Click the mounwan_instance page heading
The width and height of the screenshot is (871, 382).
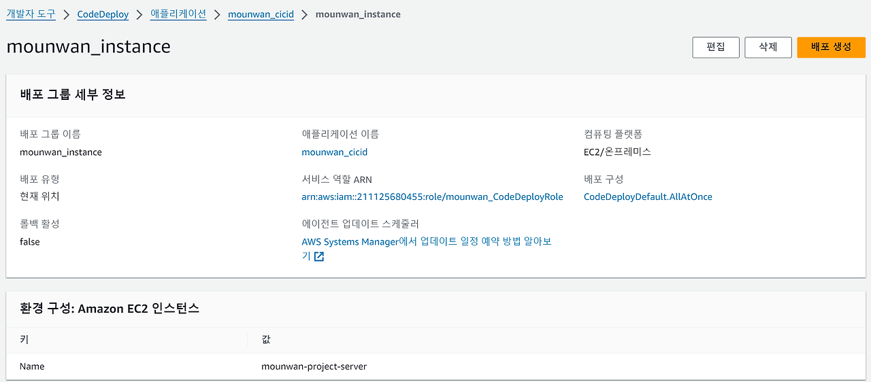[88, 46]
